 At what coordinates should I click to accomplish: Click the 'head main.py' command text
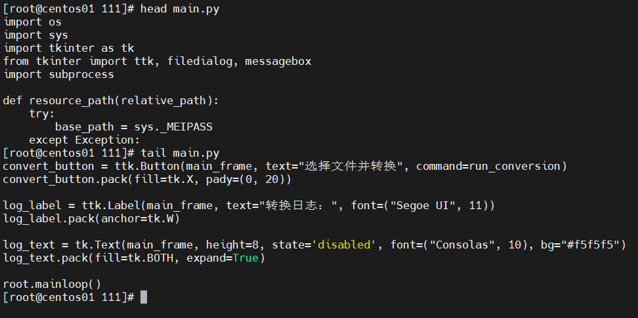[x=180, y=9]
